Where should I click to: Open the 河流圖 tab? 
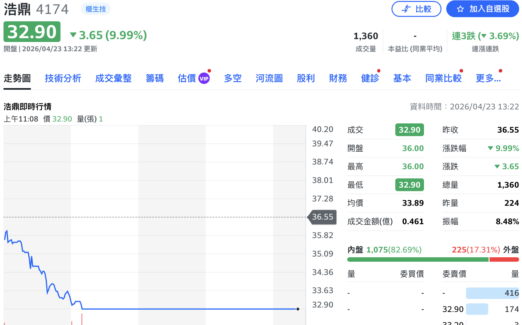(269, 78)
